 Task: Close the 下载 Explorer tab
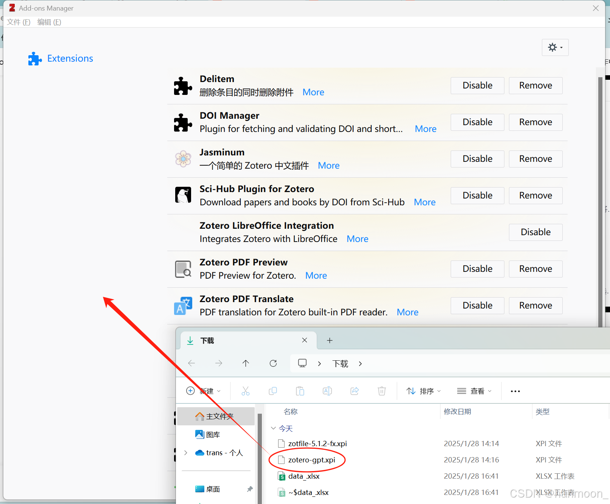click(x=305, y=340)
